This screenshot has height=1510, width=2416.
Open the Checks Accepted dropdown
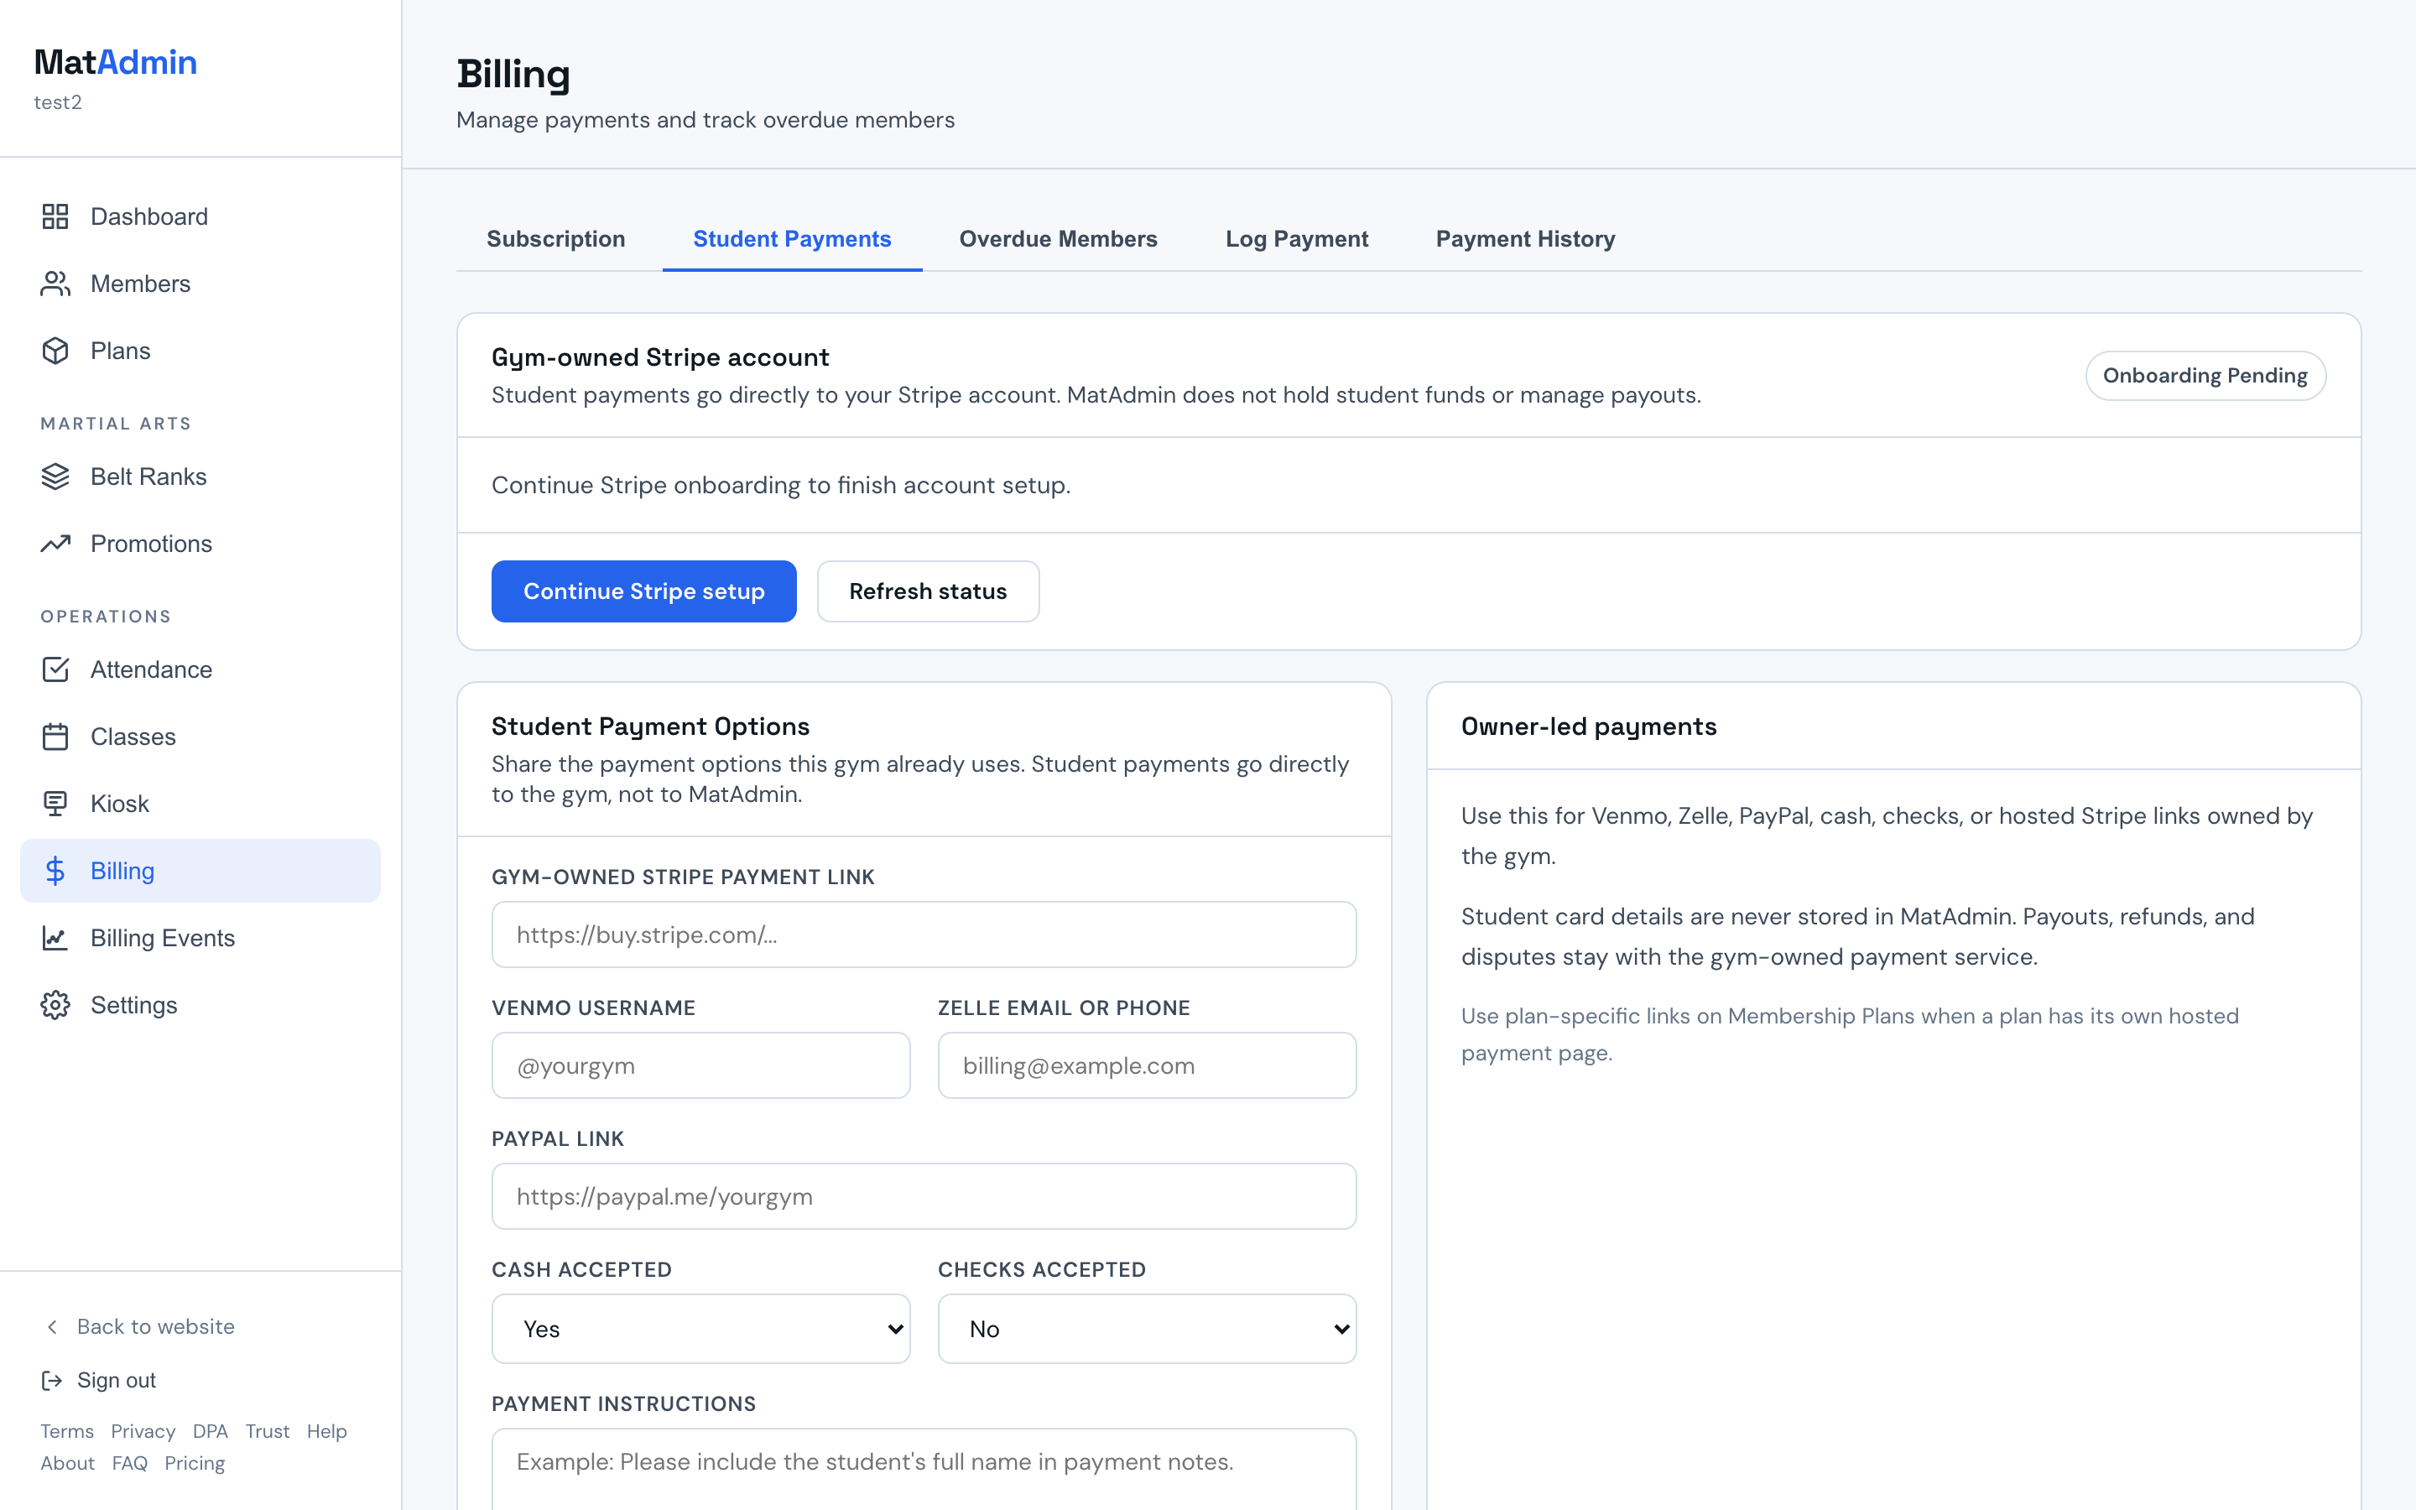(1147, 1328)
